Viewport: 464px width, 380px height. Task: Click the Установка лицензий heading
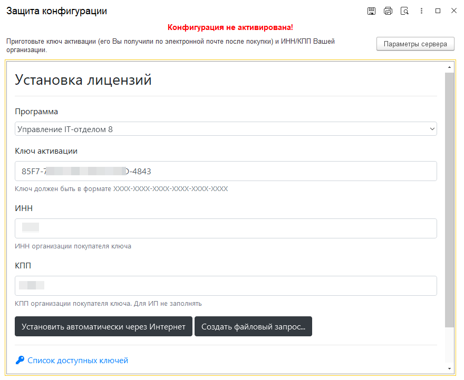tap(82, 80)
